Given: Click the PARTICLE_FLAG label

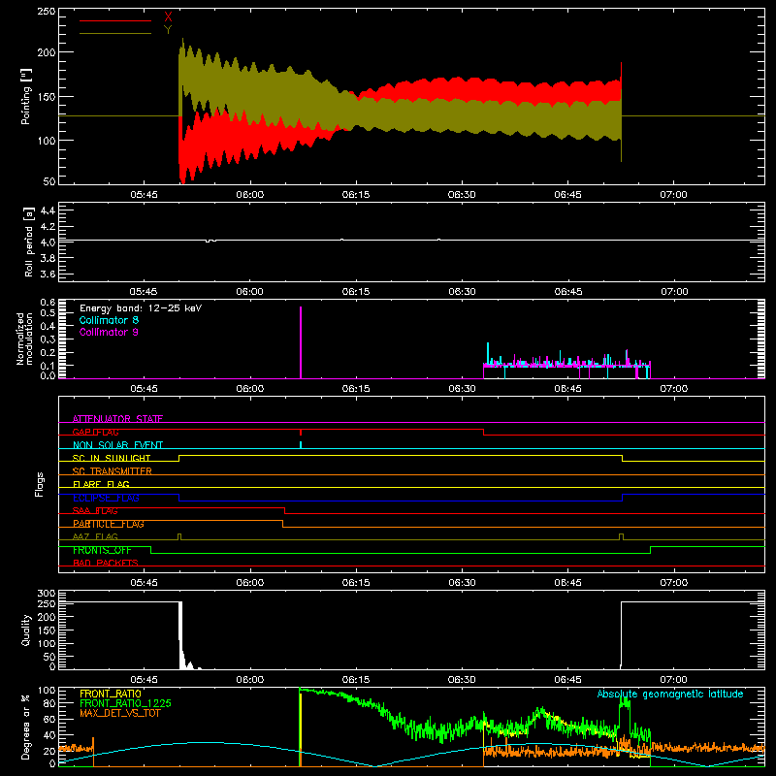Looking at the screenshot, I should (x=109, y=524).
